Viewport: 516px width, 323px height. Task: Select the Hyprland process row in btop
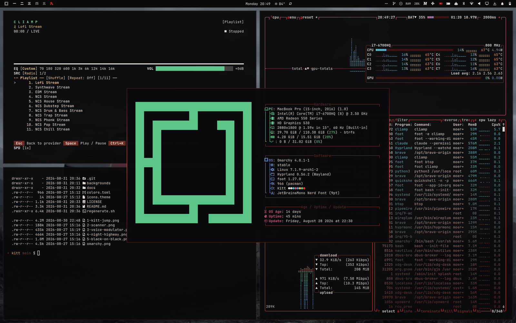[445, 148]
